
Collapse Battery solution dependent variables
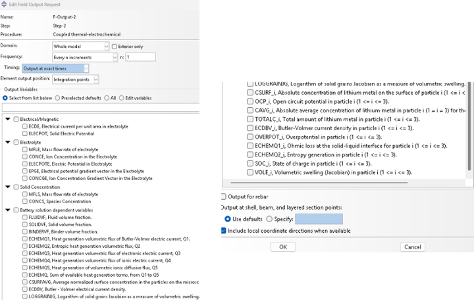coord(8,210)
